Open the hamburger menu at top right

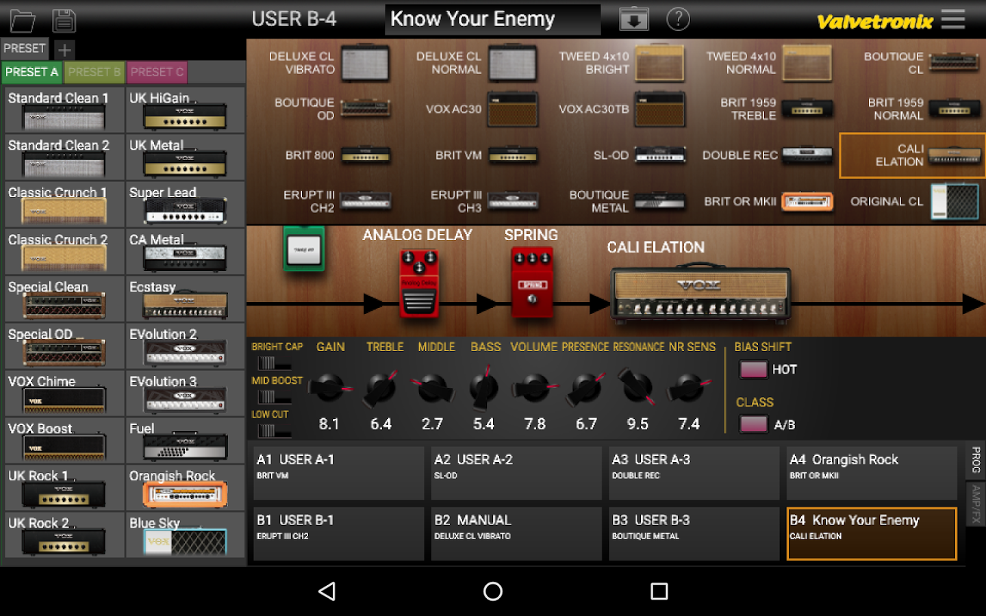[952, 19]
